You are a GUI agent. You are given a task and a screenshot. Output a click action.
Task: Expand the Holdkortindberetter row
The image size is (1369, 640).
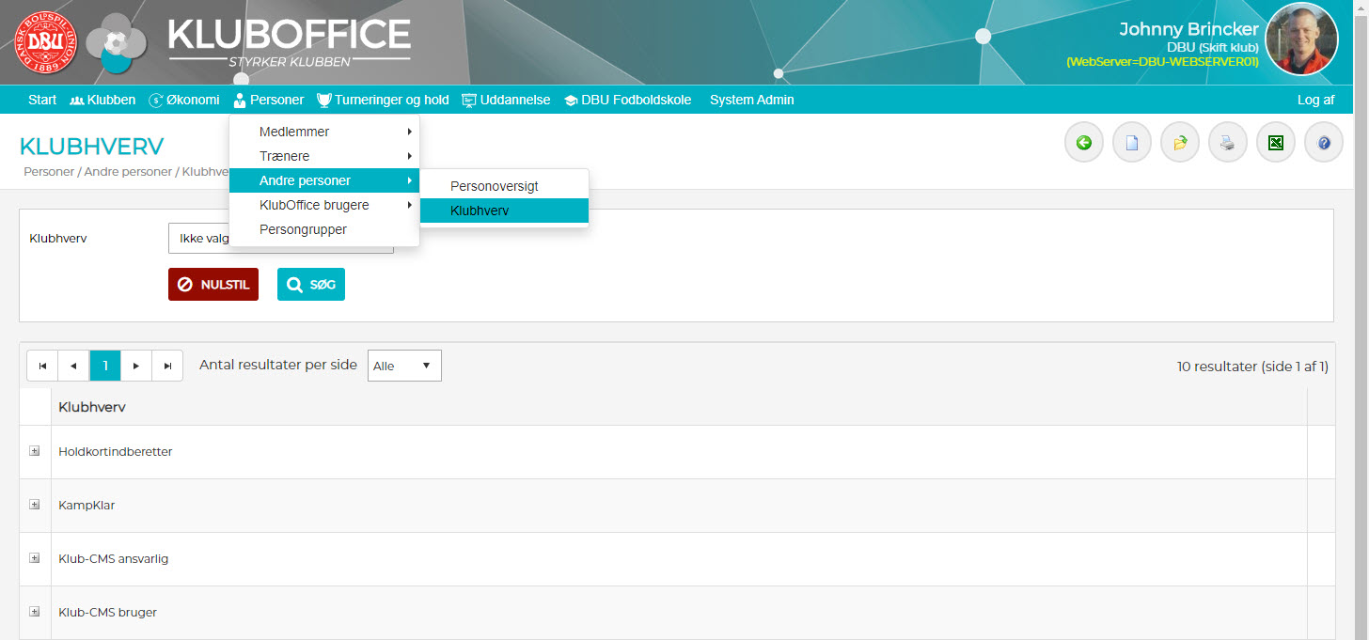click(x=35, y=451)
